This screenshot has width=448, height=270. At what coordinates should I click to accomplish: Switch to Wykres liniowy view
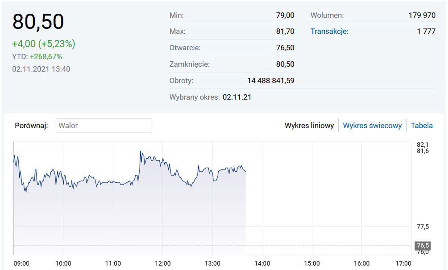click(x=309, y=125)
